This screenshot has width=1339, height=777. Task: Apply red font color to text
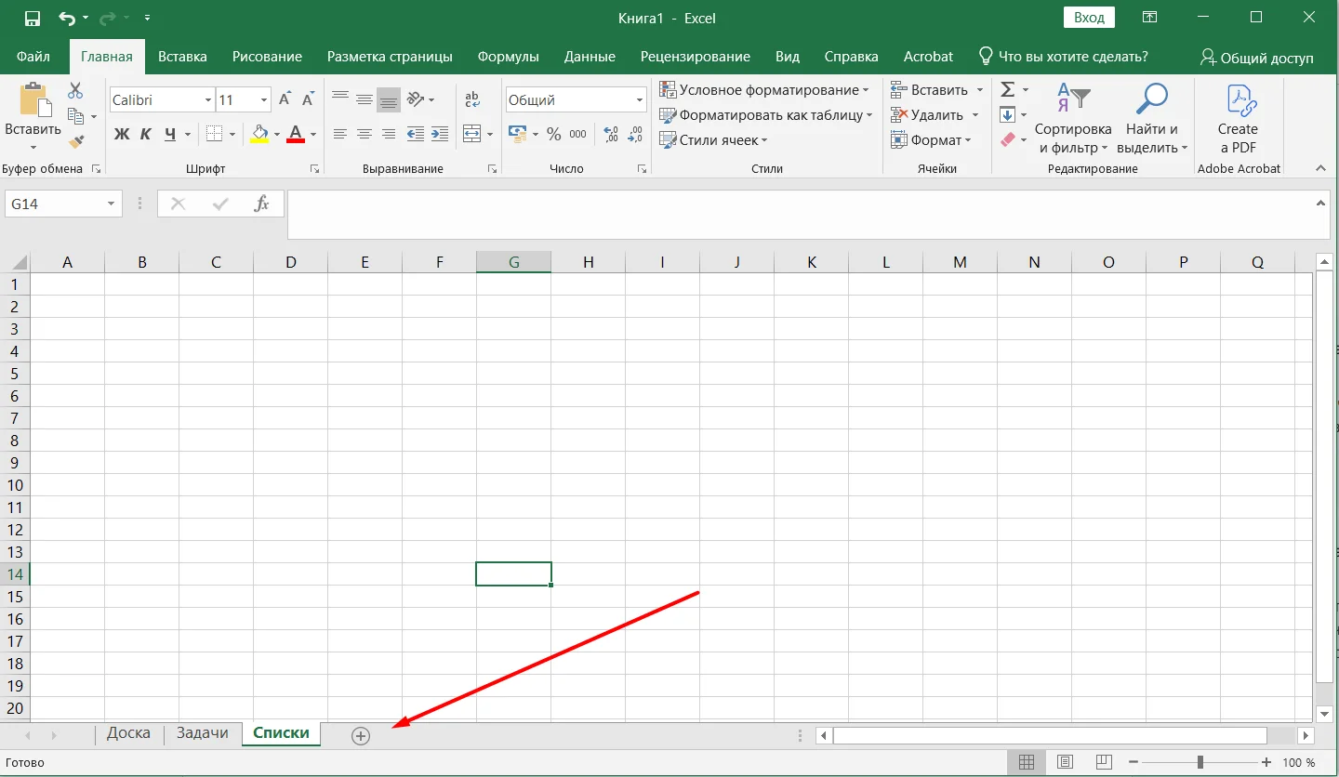coord(296,134)
